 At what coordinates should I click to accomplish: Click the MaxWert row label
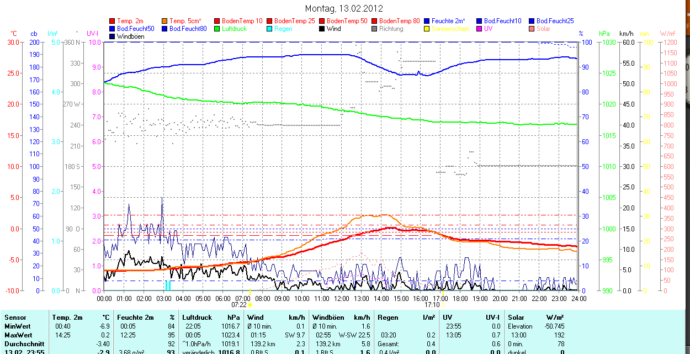pos(18,335)
